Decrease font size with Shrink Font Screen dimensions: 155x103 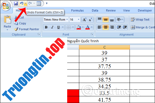pyautogui.click(x=90, y=20)
